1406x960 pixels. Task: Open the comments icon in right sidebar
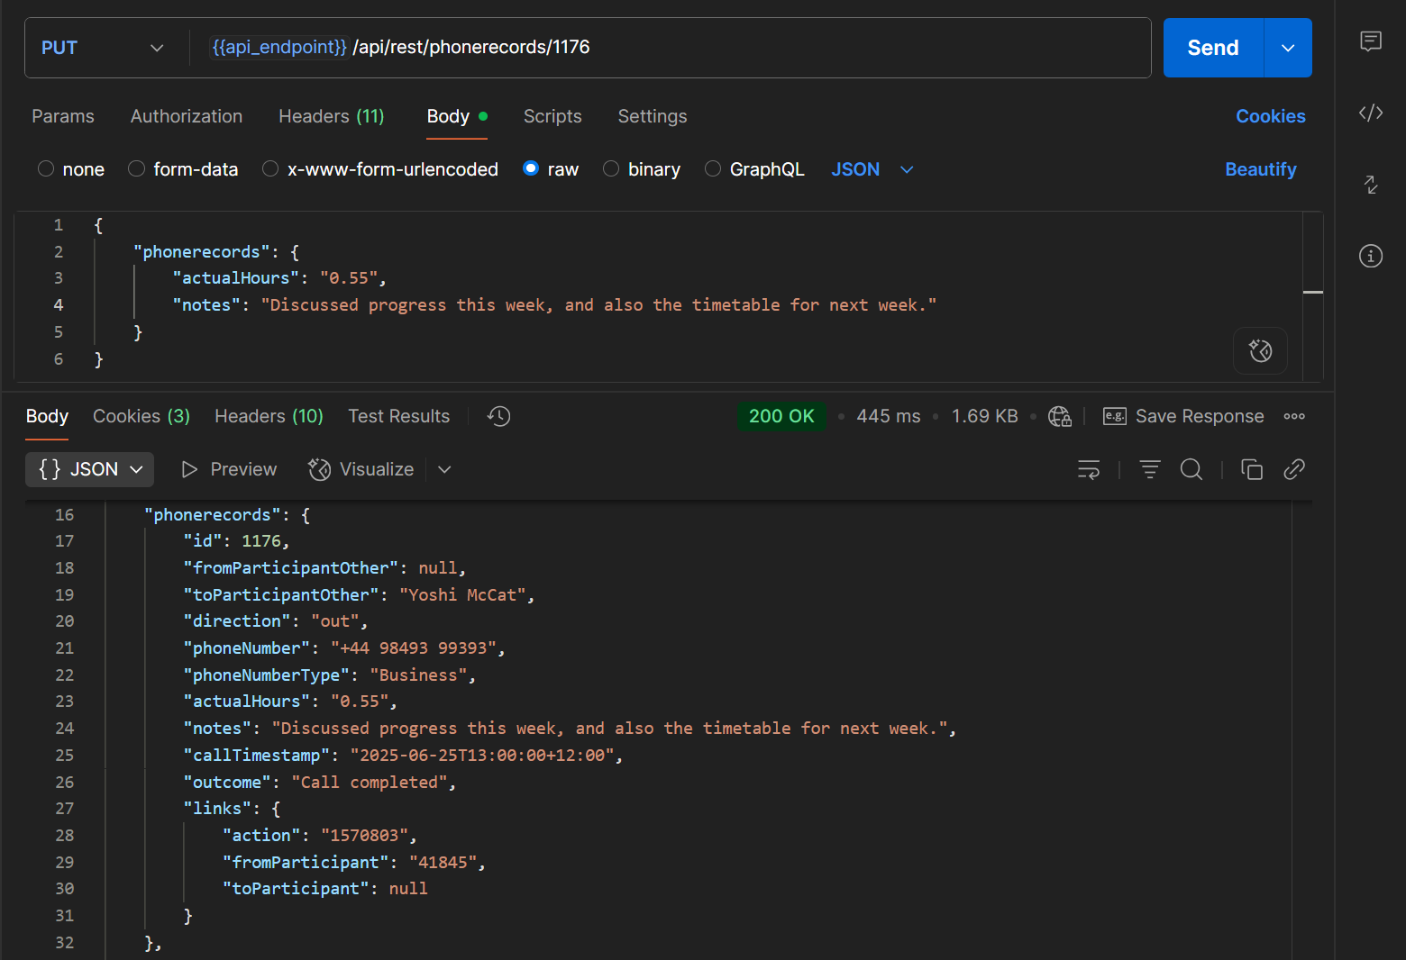(x=1370, y=41)
